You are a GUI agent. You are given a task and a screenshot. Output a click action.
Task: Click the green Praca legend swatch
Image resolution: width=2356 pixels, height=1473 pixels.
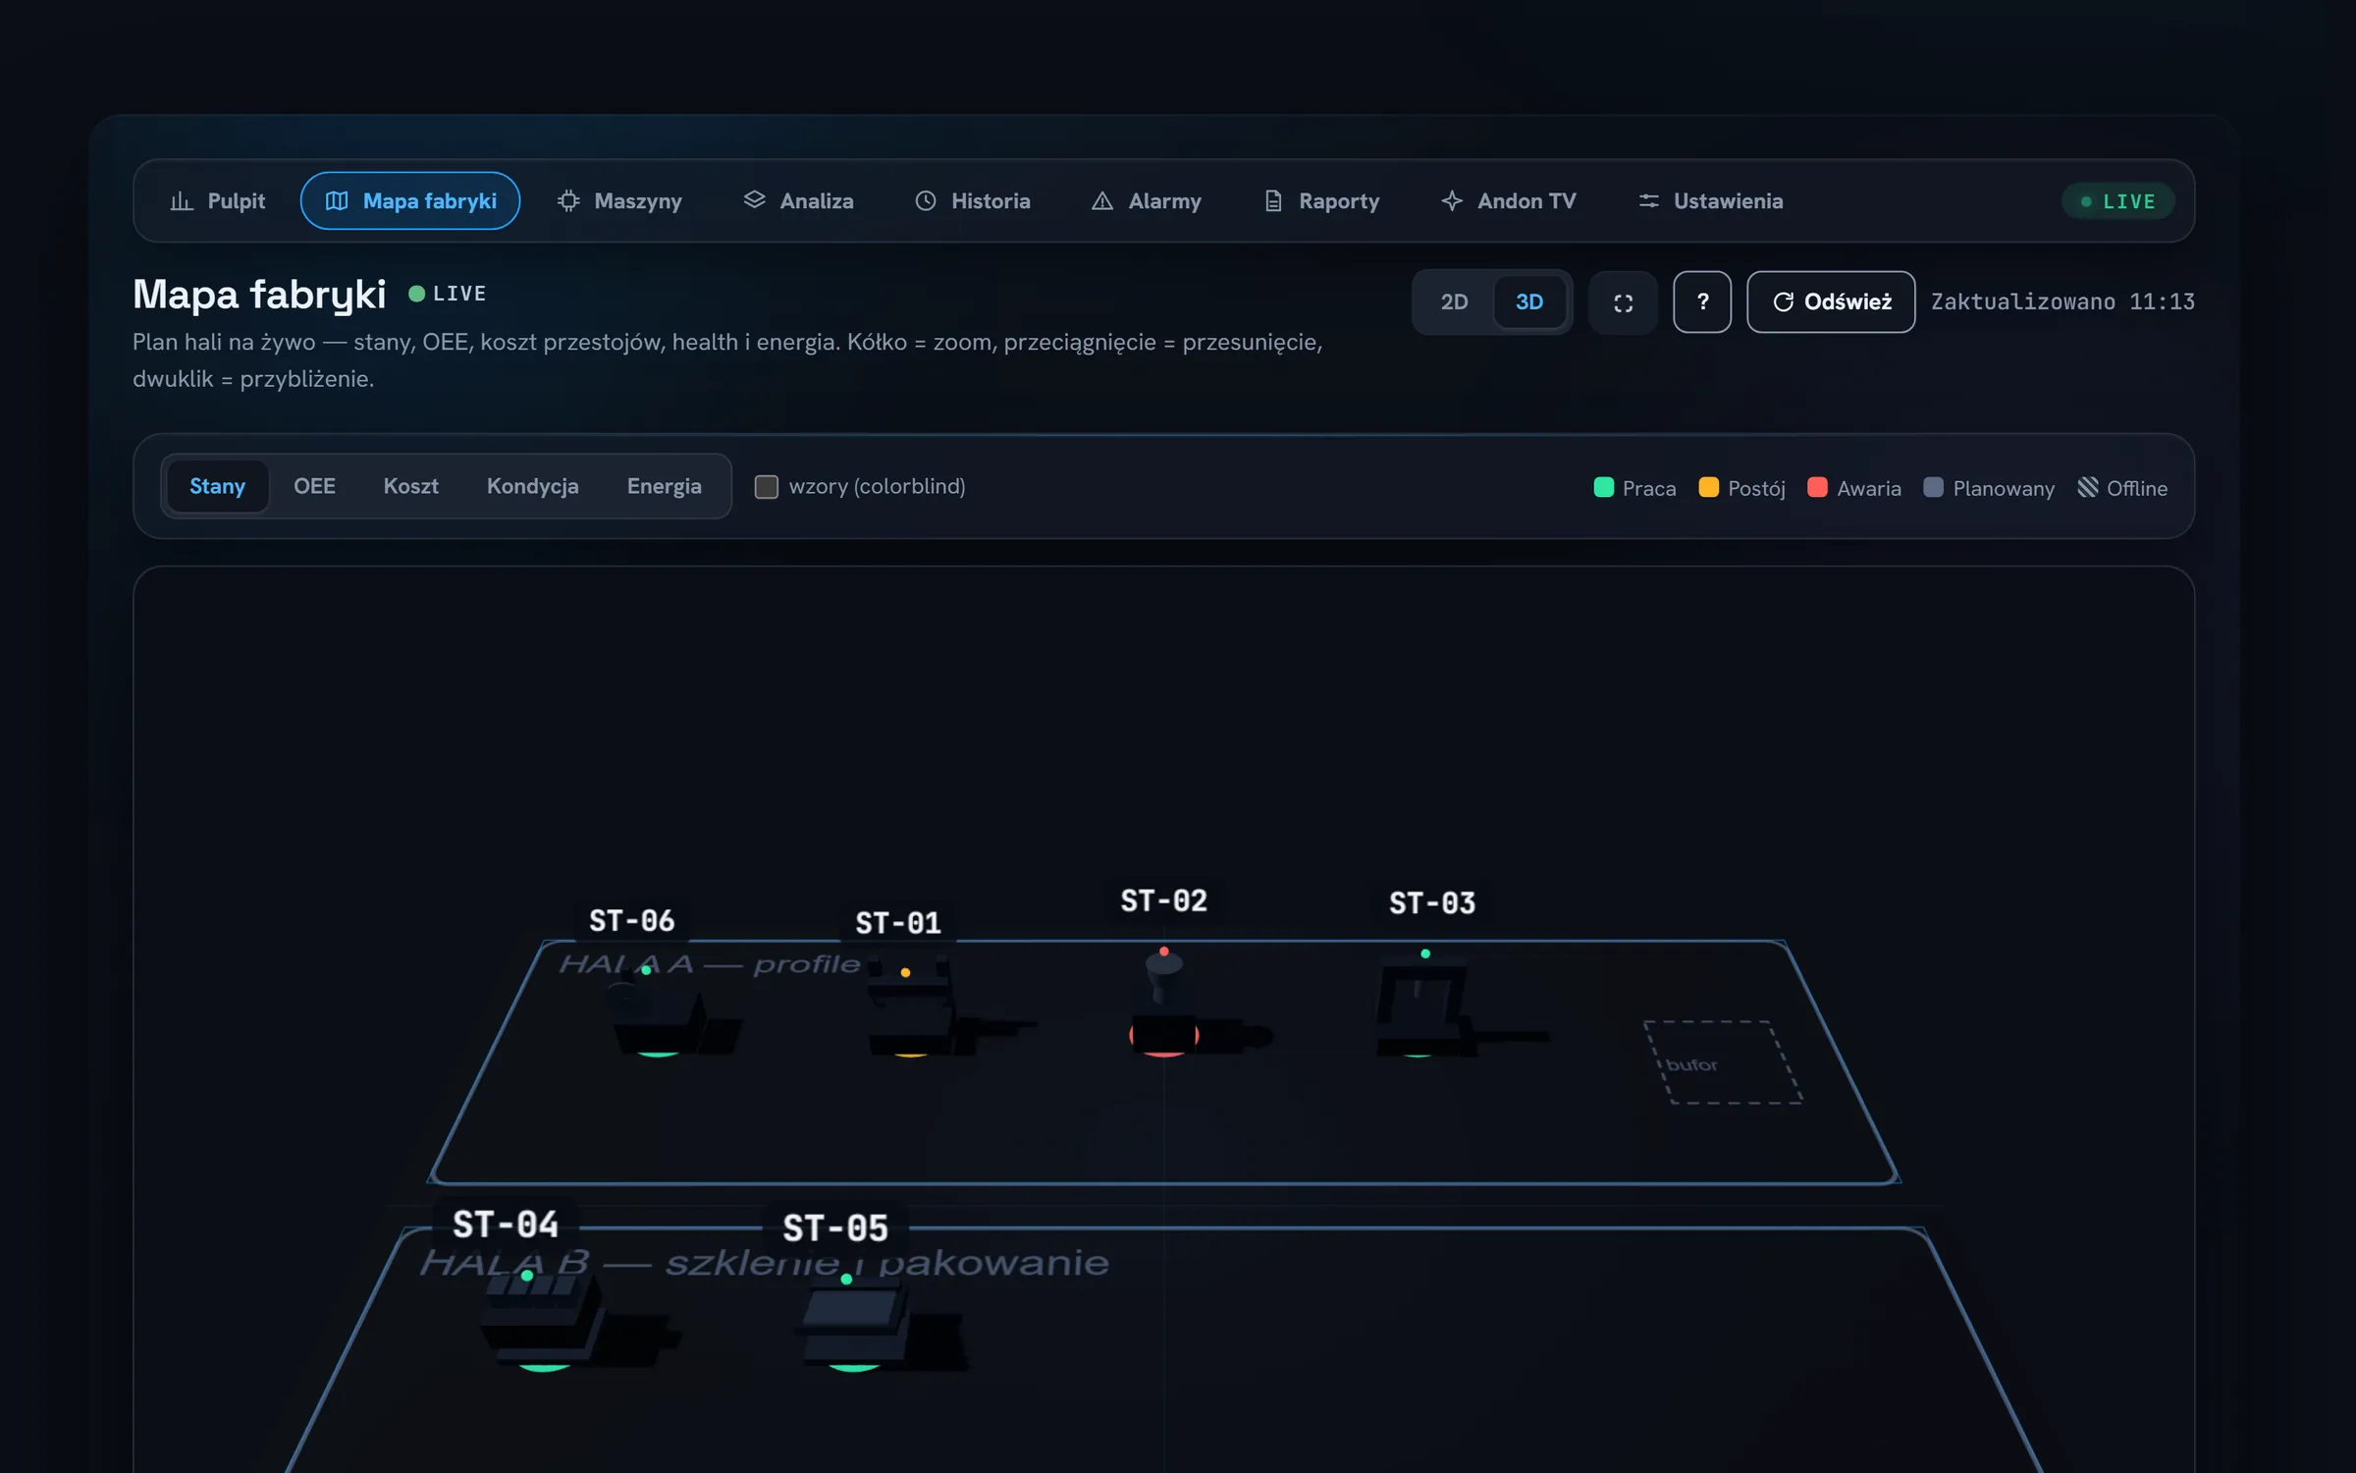1604,487
